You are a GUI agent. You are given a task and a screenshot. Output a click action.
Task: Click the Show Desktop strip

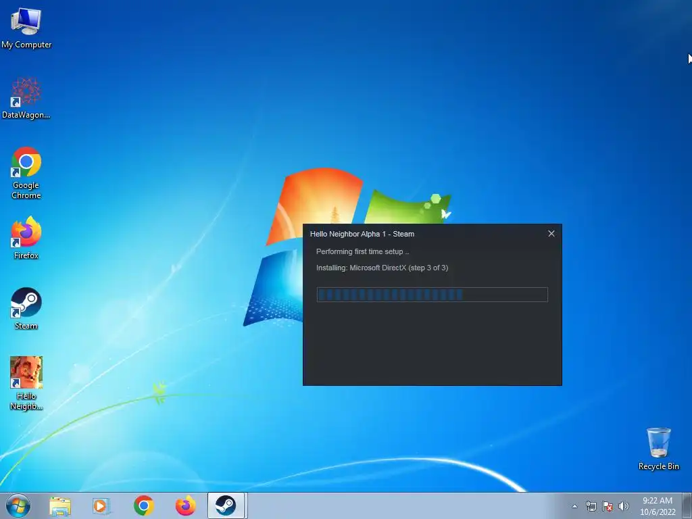point(687,505)
